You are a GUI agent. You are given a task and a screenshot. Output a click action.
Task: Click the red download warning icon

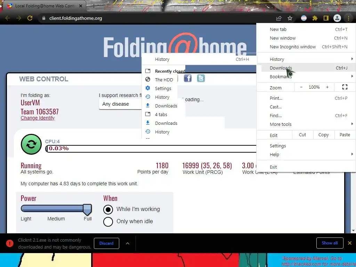[9, 243]
